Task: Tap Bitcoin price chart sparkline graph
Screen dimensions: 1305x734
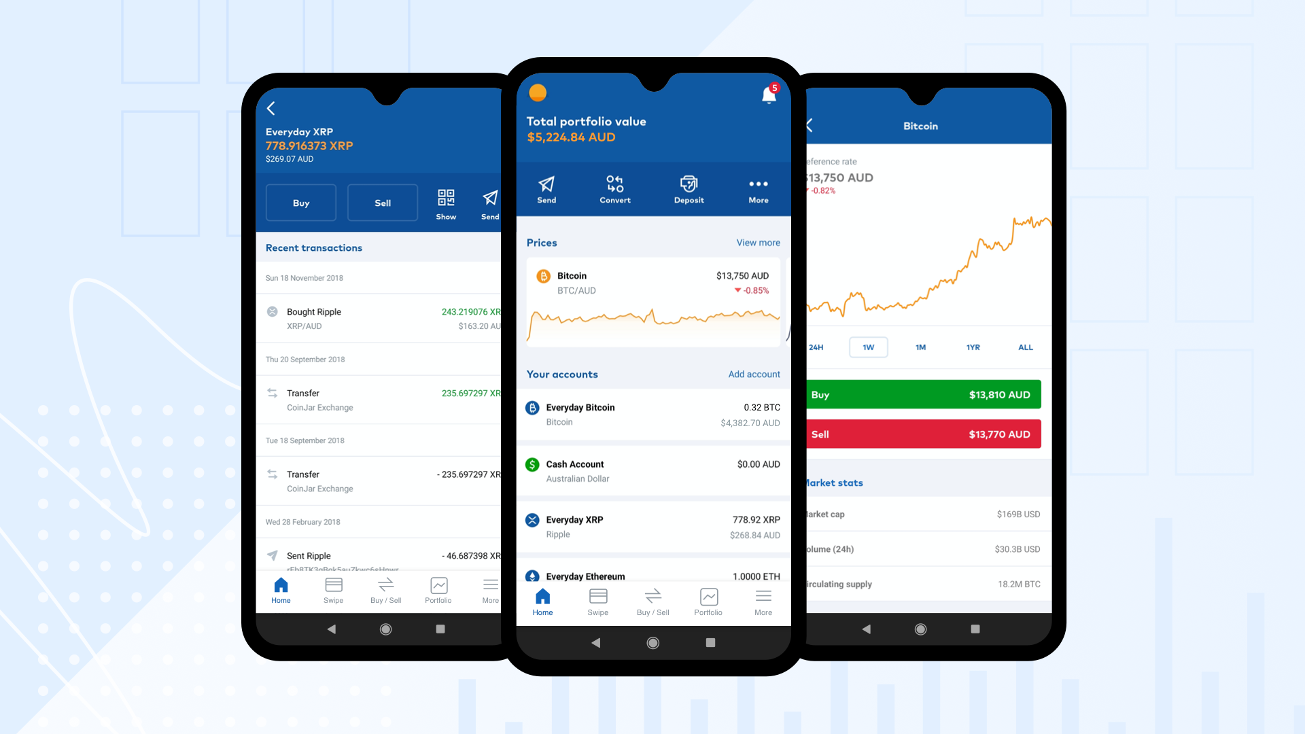Action: 652,326
